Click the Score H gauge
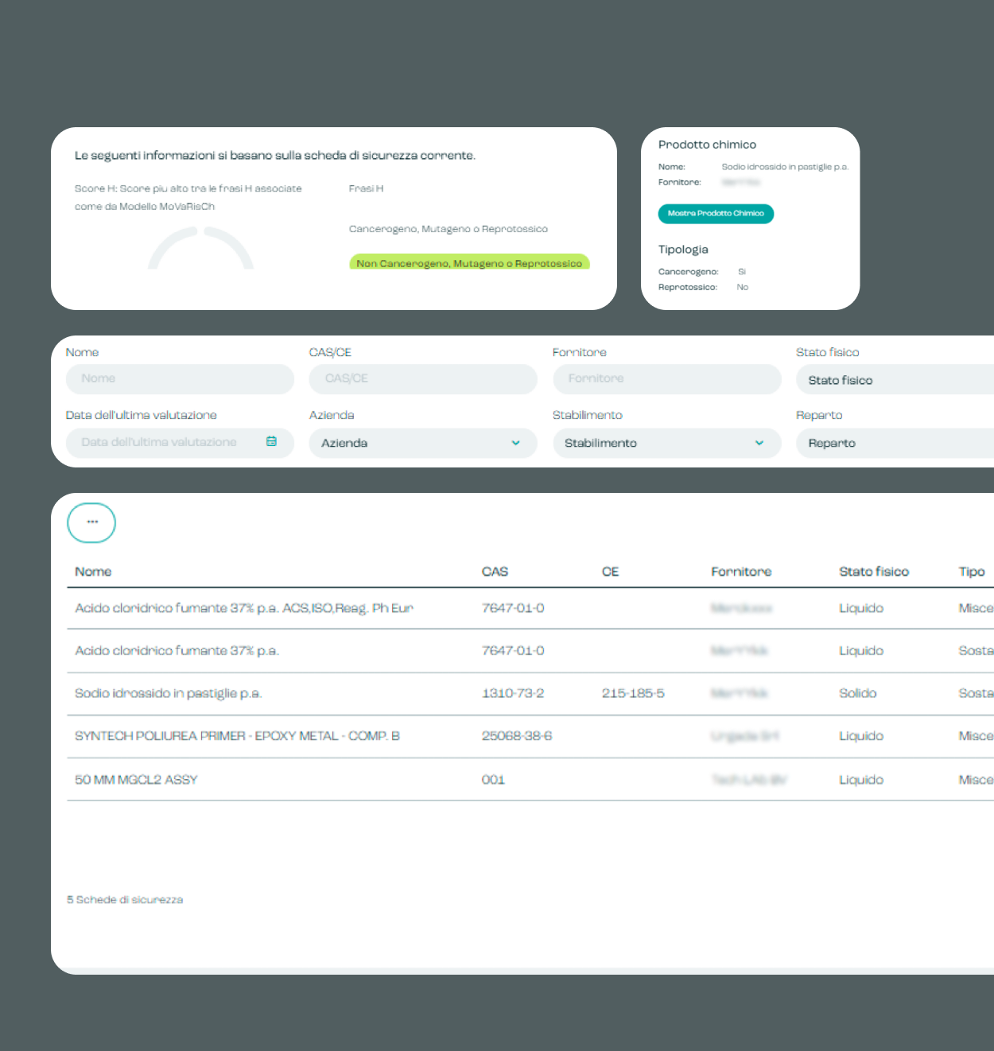Image resolution: width=994 pixels, height=1051 pixels. (200, 249)
